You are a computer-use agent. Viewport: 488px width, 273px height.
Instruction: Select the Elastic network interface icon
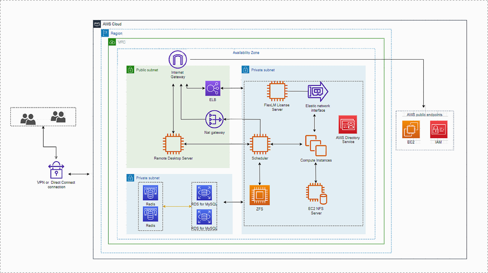pos(318,91)
